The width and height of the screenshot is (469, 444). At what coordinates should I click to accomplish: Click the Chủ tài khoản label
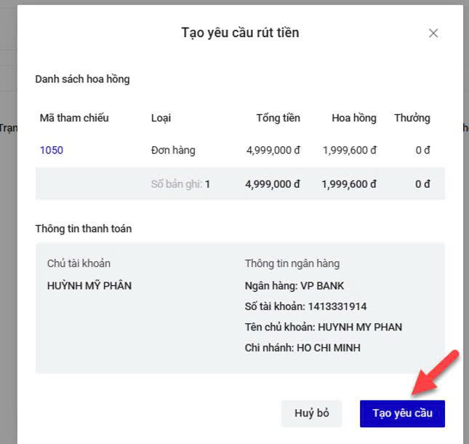pyautogui.click(x=79, y=263)
